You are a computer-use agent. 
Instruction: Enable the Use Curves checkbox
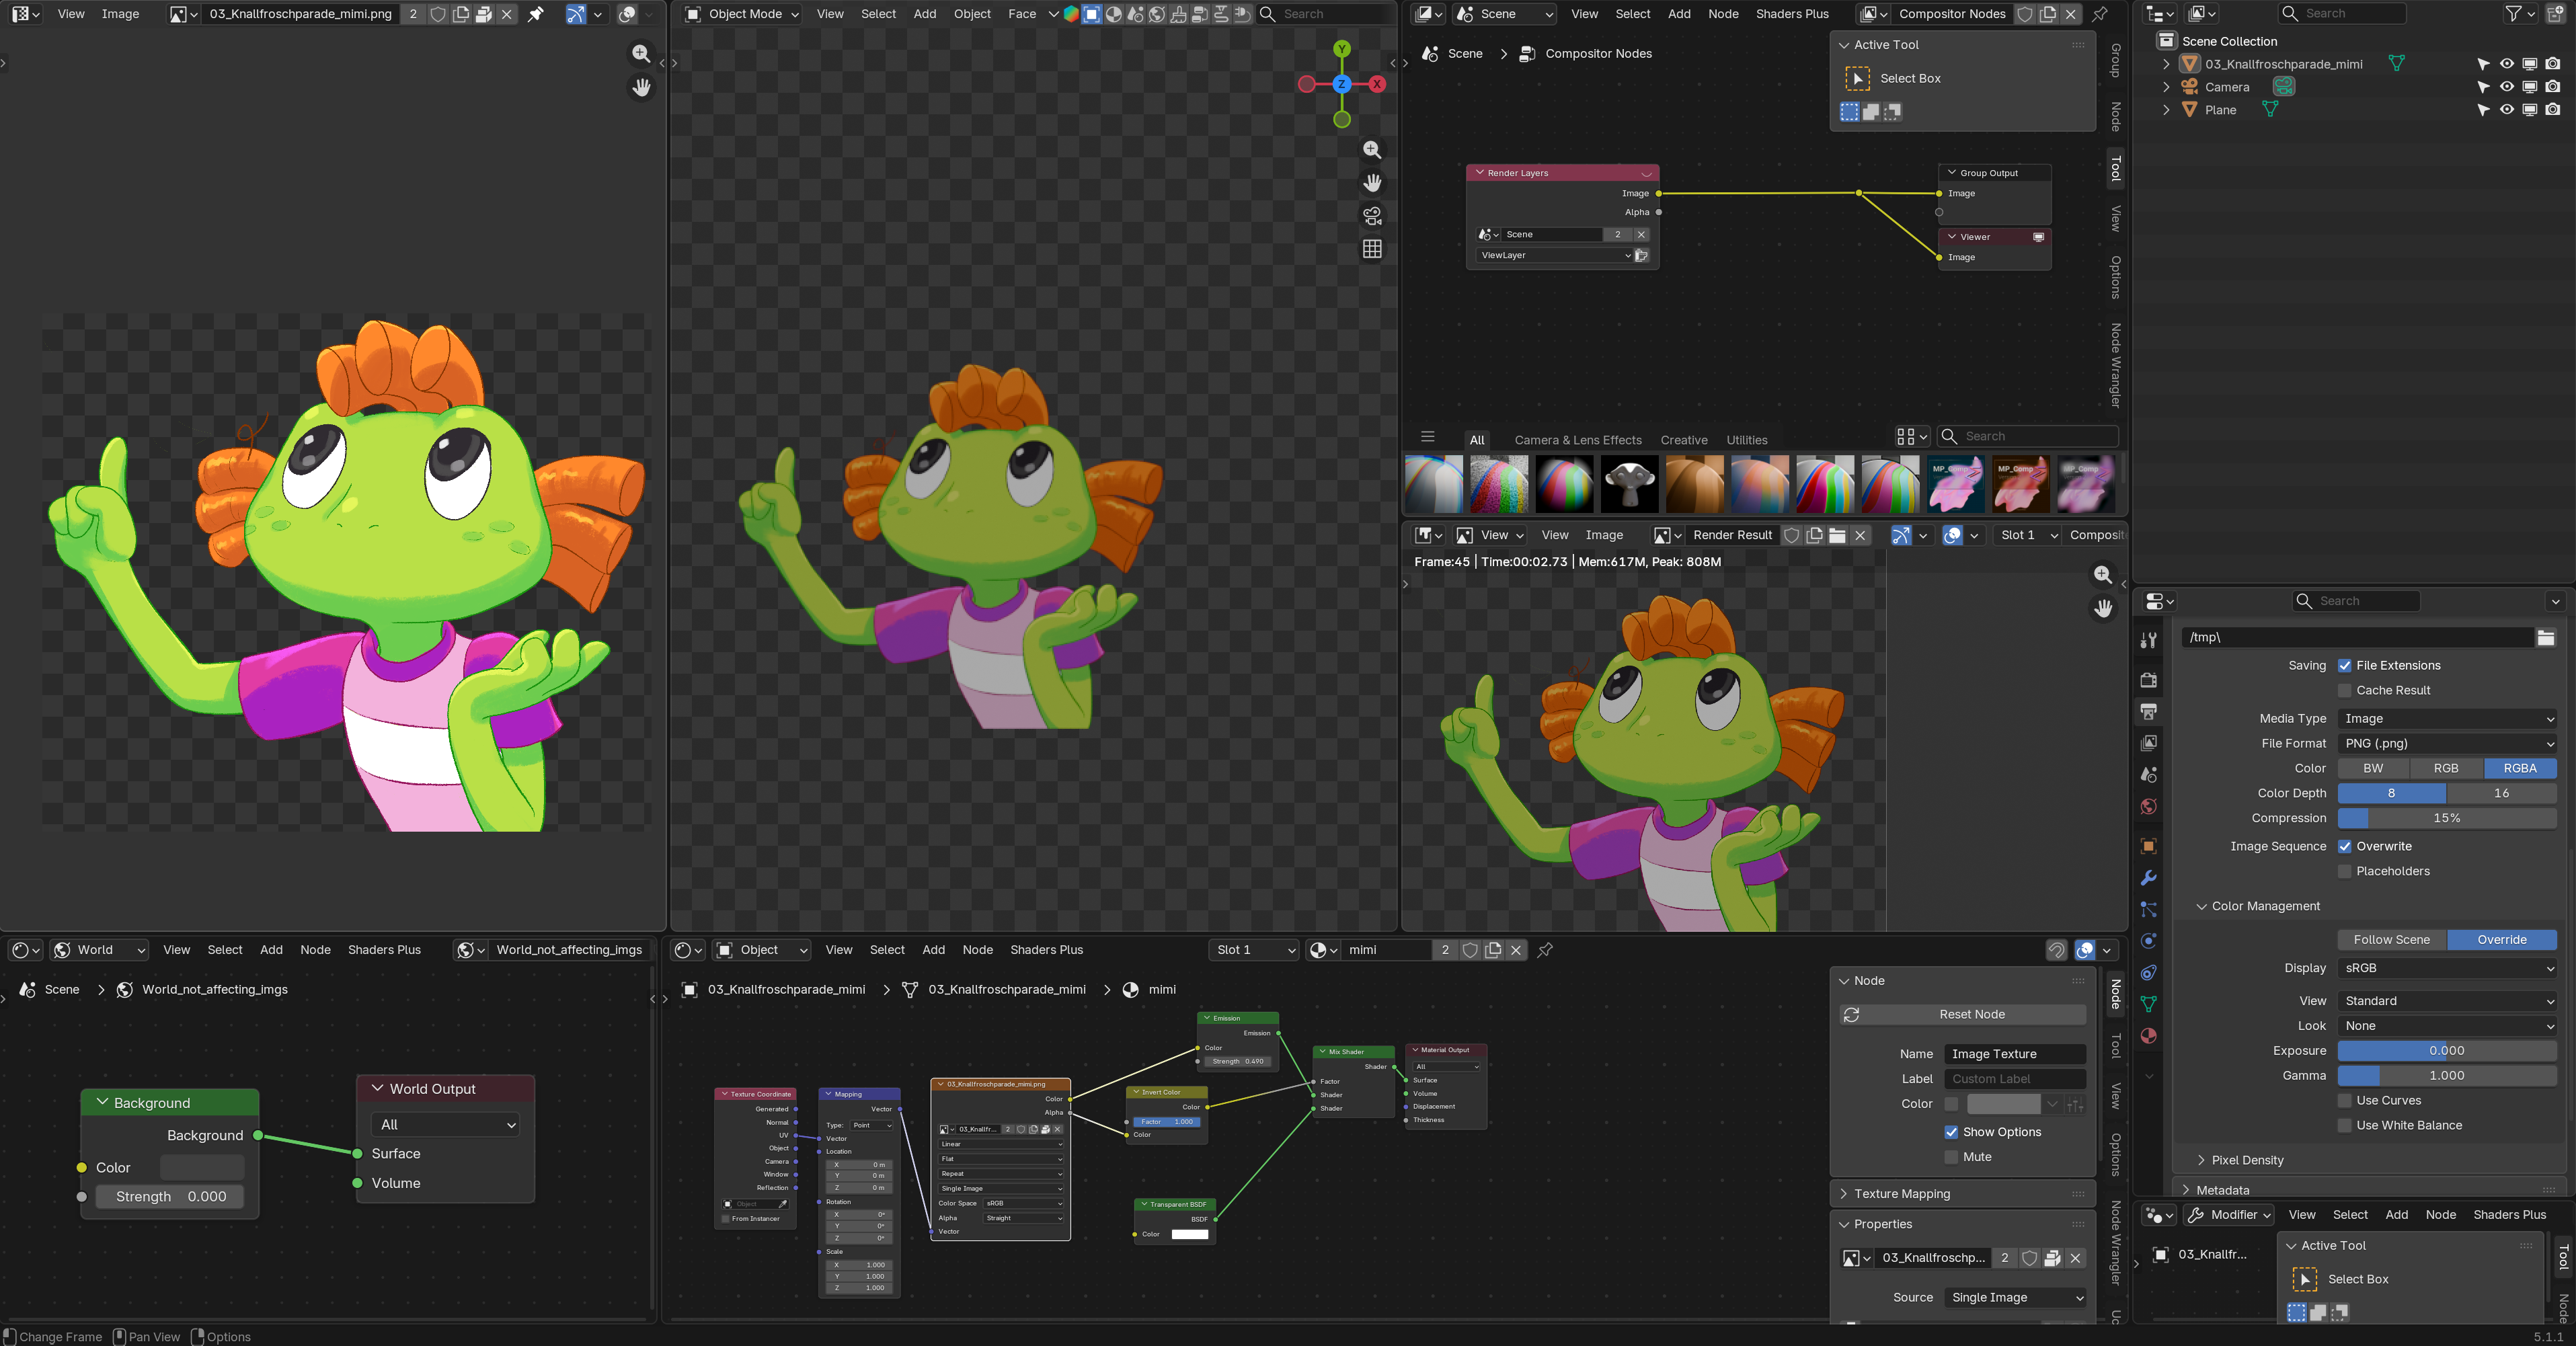pos(2344,1100)
